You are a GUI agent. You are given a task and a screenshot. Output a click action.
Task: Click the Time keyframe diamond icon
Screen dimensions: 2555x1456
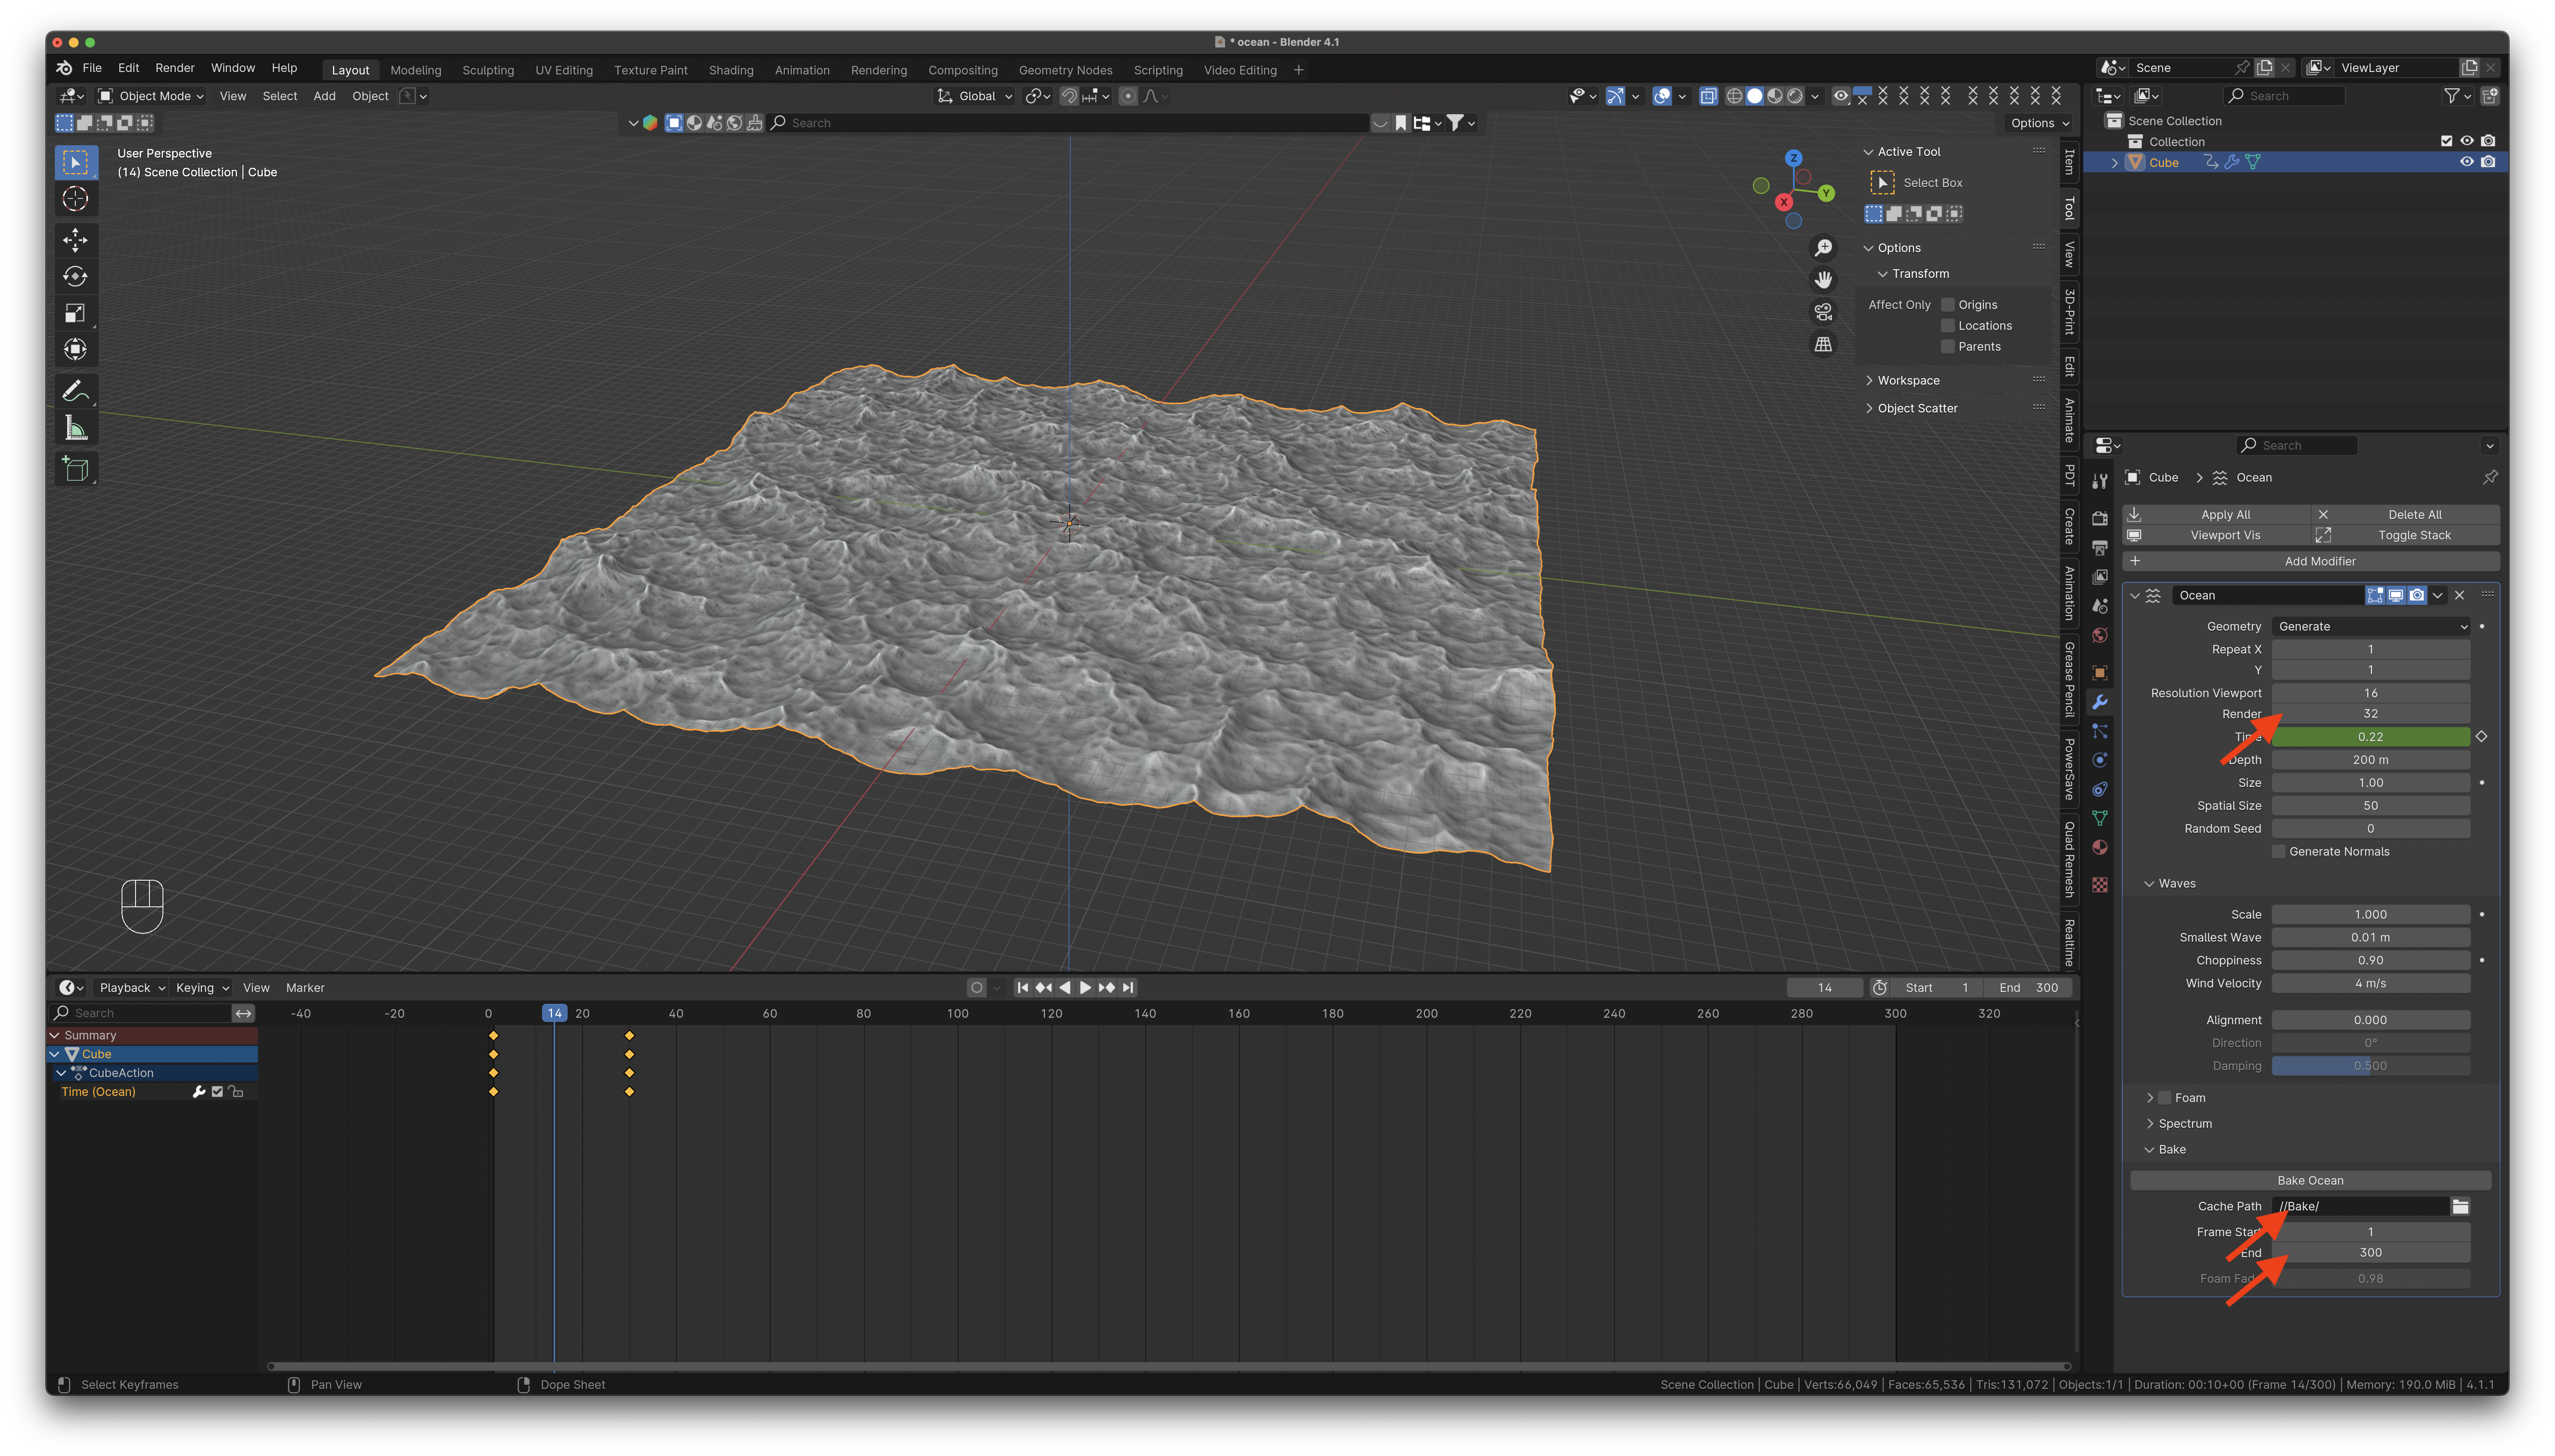(2481, 737)
